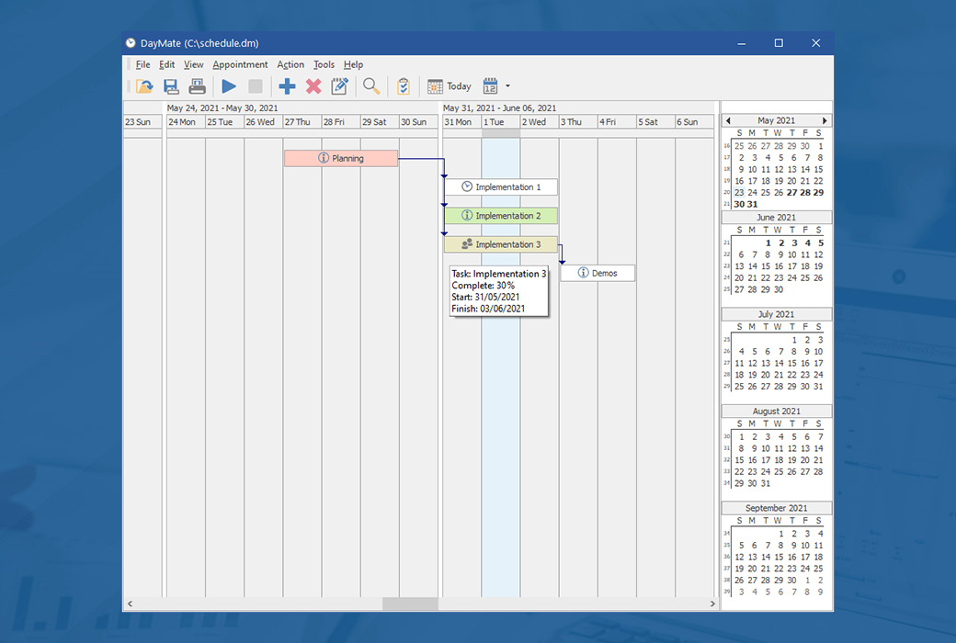Open the Help menu

click(x=353, y=64)
